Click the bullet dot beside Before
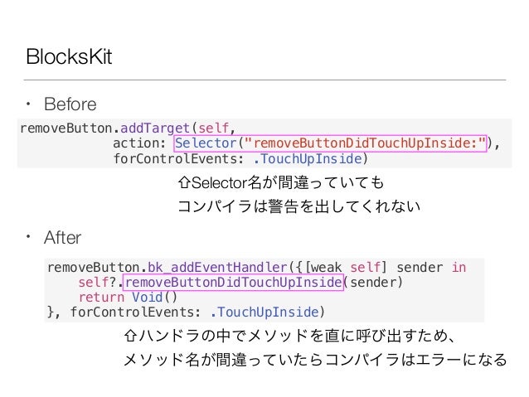 point(28,104)
